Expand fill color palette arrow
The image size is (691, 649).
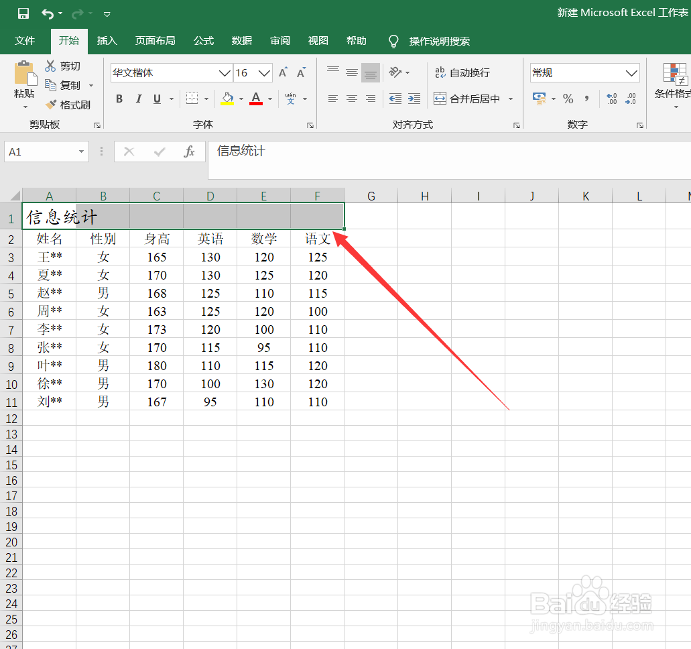tap(241, 99)
